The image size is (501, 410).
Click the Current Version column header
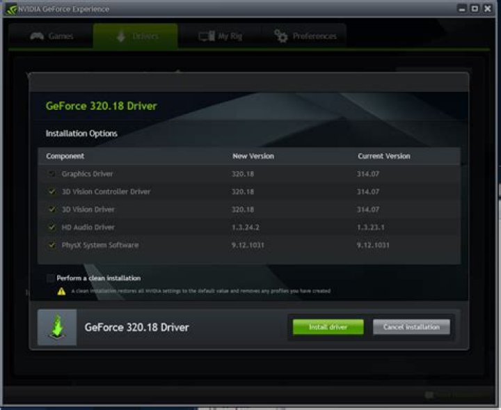point(383,156)
